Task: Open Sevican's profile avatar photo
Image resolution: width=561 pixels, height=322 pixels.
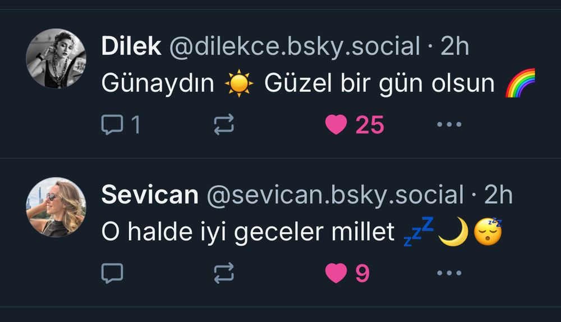Action: pos(56,207)
